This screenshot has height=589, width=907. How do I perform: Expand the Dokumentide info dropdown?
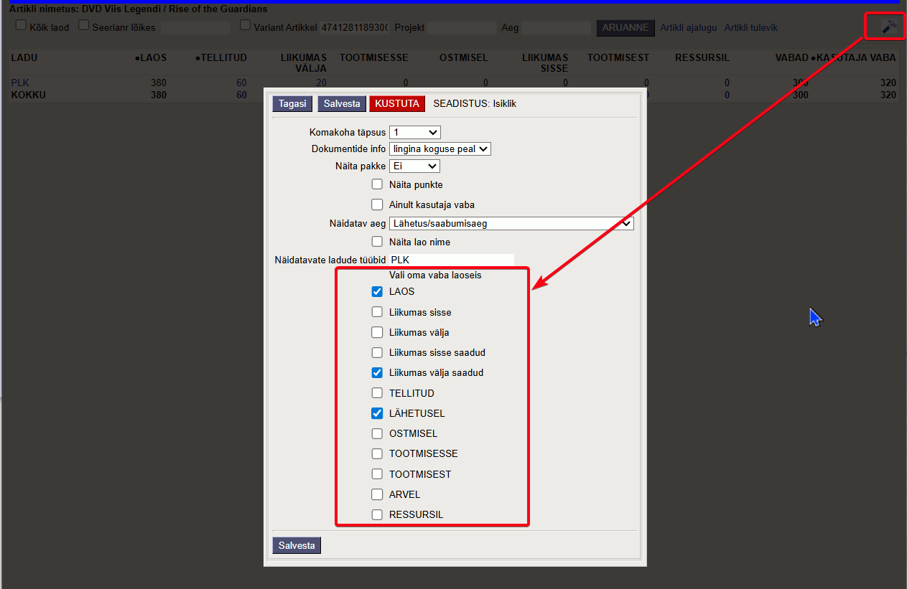pos(439,149)
